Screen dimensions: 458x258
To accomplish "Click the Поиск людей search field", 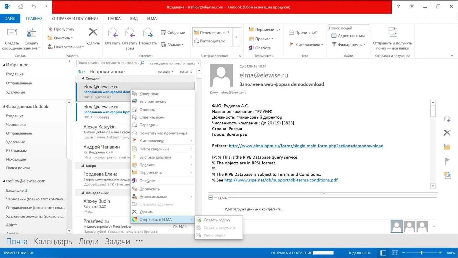I will point(348,28).
